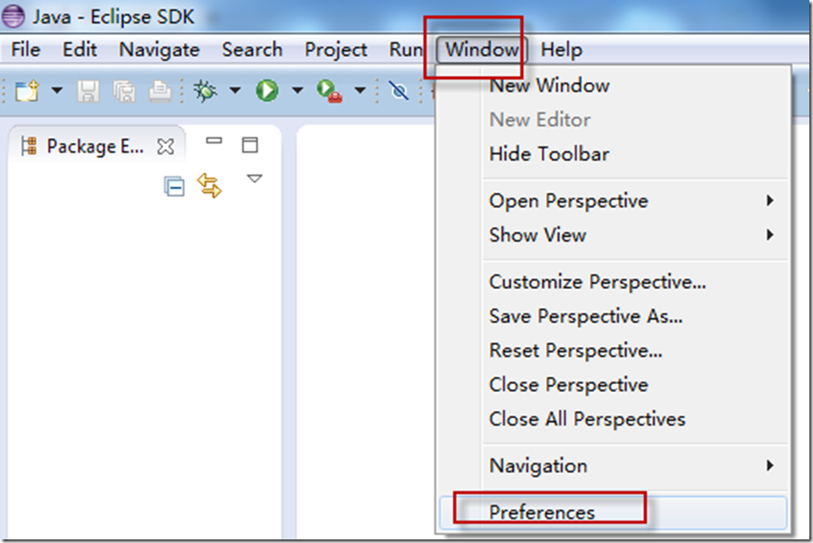Viewport: 813px width, 543px height.
Task: Expand the Navigation submenu
Action: (612, 465)
